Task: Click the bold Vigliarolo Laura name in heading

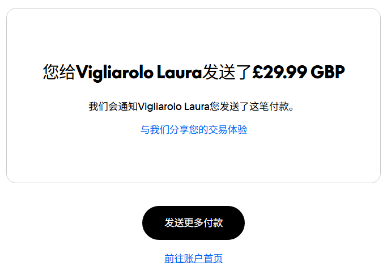Action: point(139,73)
